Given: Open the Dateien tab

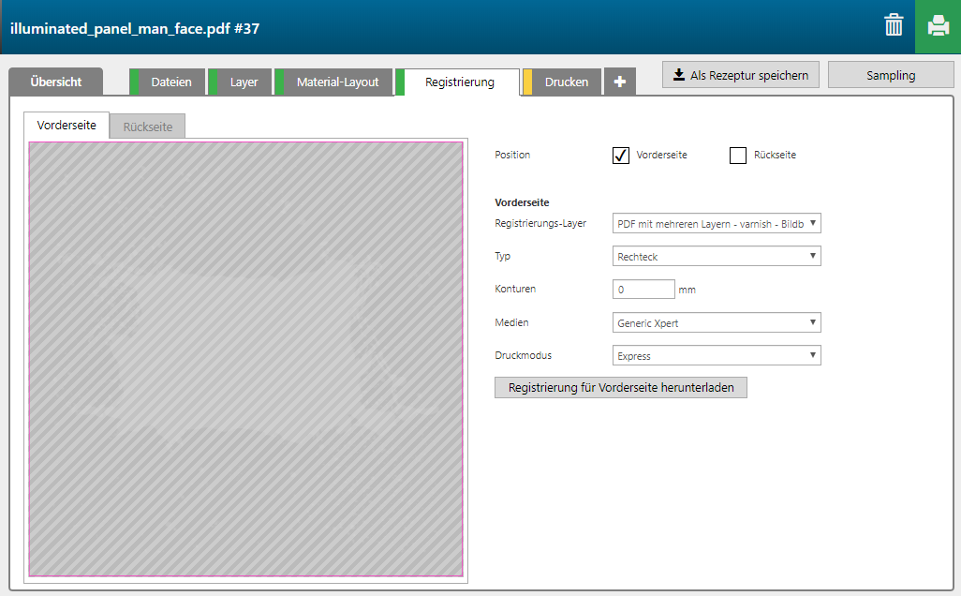Looking at the screenshot, I should point(171,82).
